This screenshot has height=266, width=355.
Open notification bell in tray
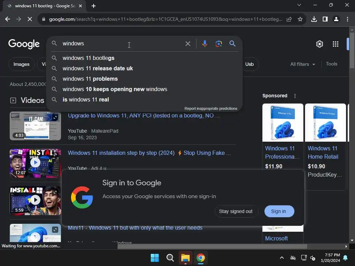click(346, 258)
